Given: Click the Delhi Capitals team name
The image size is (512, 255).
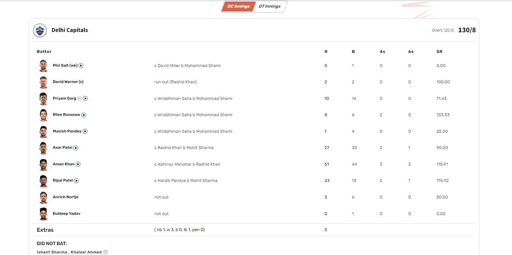Looking at the screenshot, I should (70, 30).
